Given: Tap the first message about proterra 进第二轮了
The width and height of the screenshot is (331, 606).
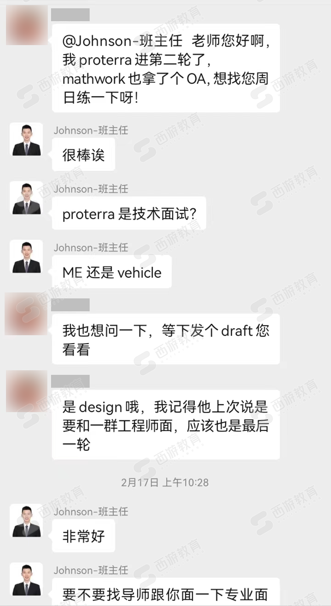Looking at the screenshot, I should click(x=166, y=68).
